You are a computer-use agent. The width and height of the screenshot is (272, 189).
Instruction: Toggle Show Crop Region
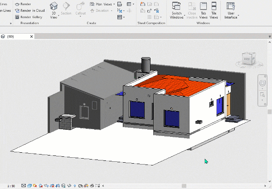[x=58, y=186]
